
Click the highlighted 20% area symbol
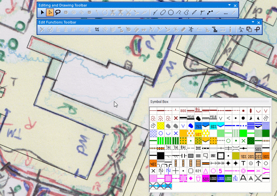[258, 156]
